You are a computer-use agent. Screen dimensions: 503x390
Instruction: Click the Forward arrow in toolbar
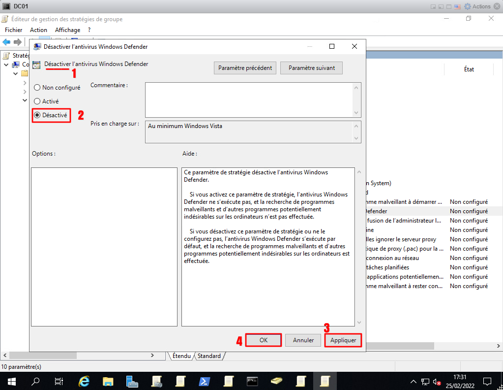[x=18, y=42]
